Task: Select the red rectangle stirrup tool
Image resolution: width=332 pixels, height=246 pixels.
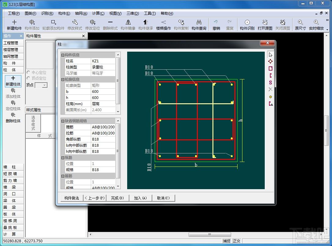Action: (270, 68)
